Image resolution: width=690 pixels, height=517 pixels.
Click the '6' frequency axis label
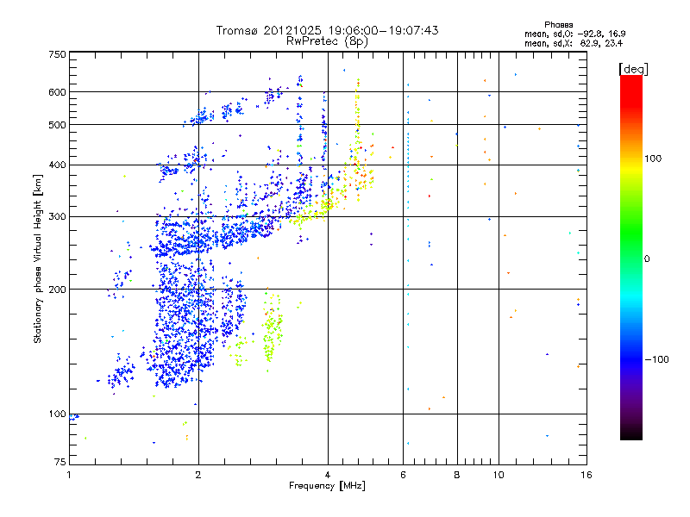tap(403, 476)
